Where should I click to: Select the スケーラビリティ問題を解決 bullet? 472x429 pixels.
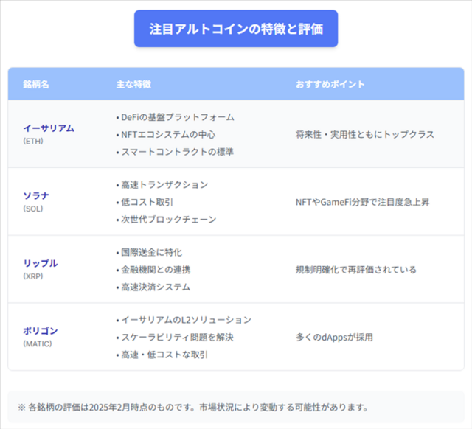[x=175, y=338]
